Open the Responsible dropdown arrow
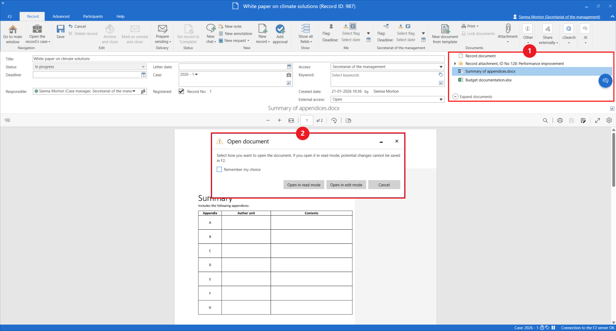This screenshot has width=616, height=331. click(134, 91)
